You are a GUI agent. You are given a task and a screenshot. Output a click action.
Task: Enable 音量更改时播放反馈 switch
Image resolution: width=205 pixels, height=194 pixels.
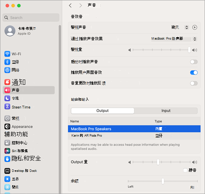[194, 83]
